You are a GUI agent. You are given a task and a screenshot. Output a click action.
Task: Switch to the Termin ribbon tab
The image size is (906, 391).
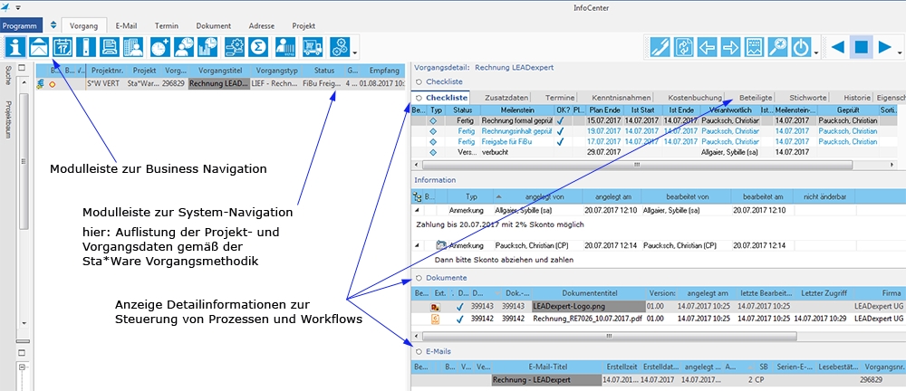[167, 25]
